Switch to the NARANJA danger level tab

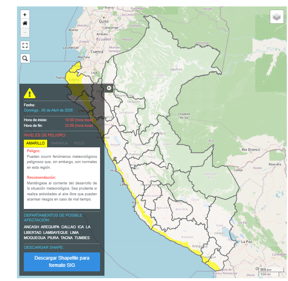pos(59,143)
